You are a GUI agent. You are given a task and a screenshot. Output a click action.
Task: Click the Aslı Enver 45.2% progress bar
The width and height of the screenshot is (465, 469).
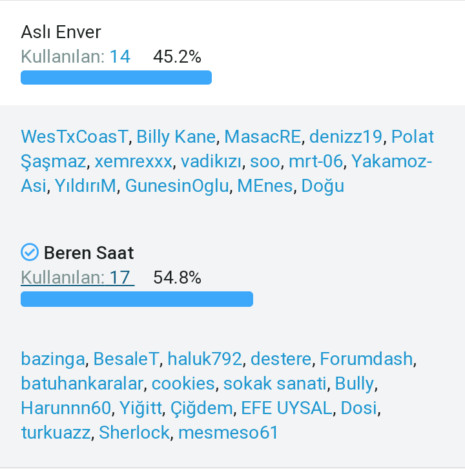click(116, 78)
